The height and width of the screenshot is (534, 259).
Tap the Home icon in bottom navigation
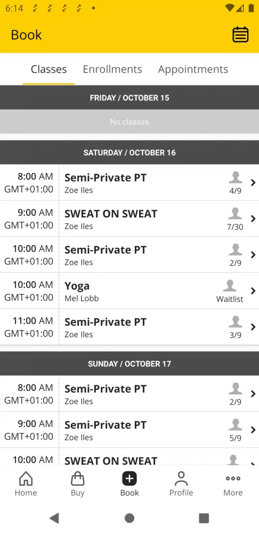tap(26, 478)
